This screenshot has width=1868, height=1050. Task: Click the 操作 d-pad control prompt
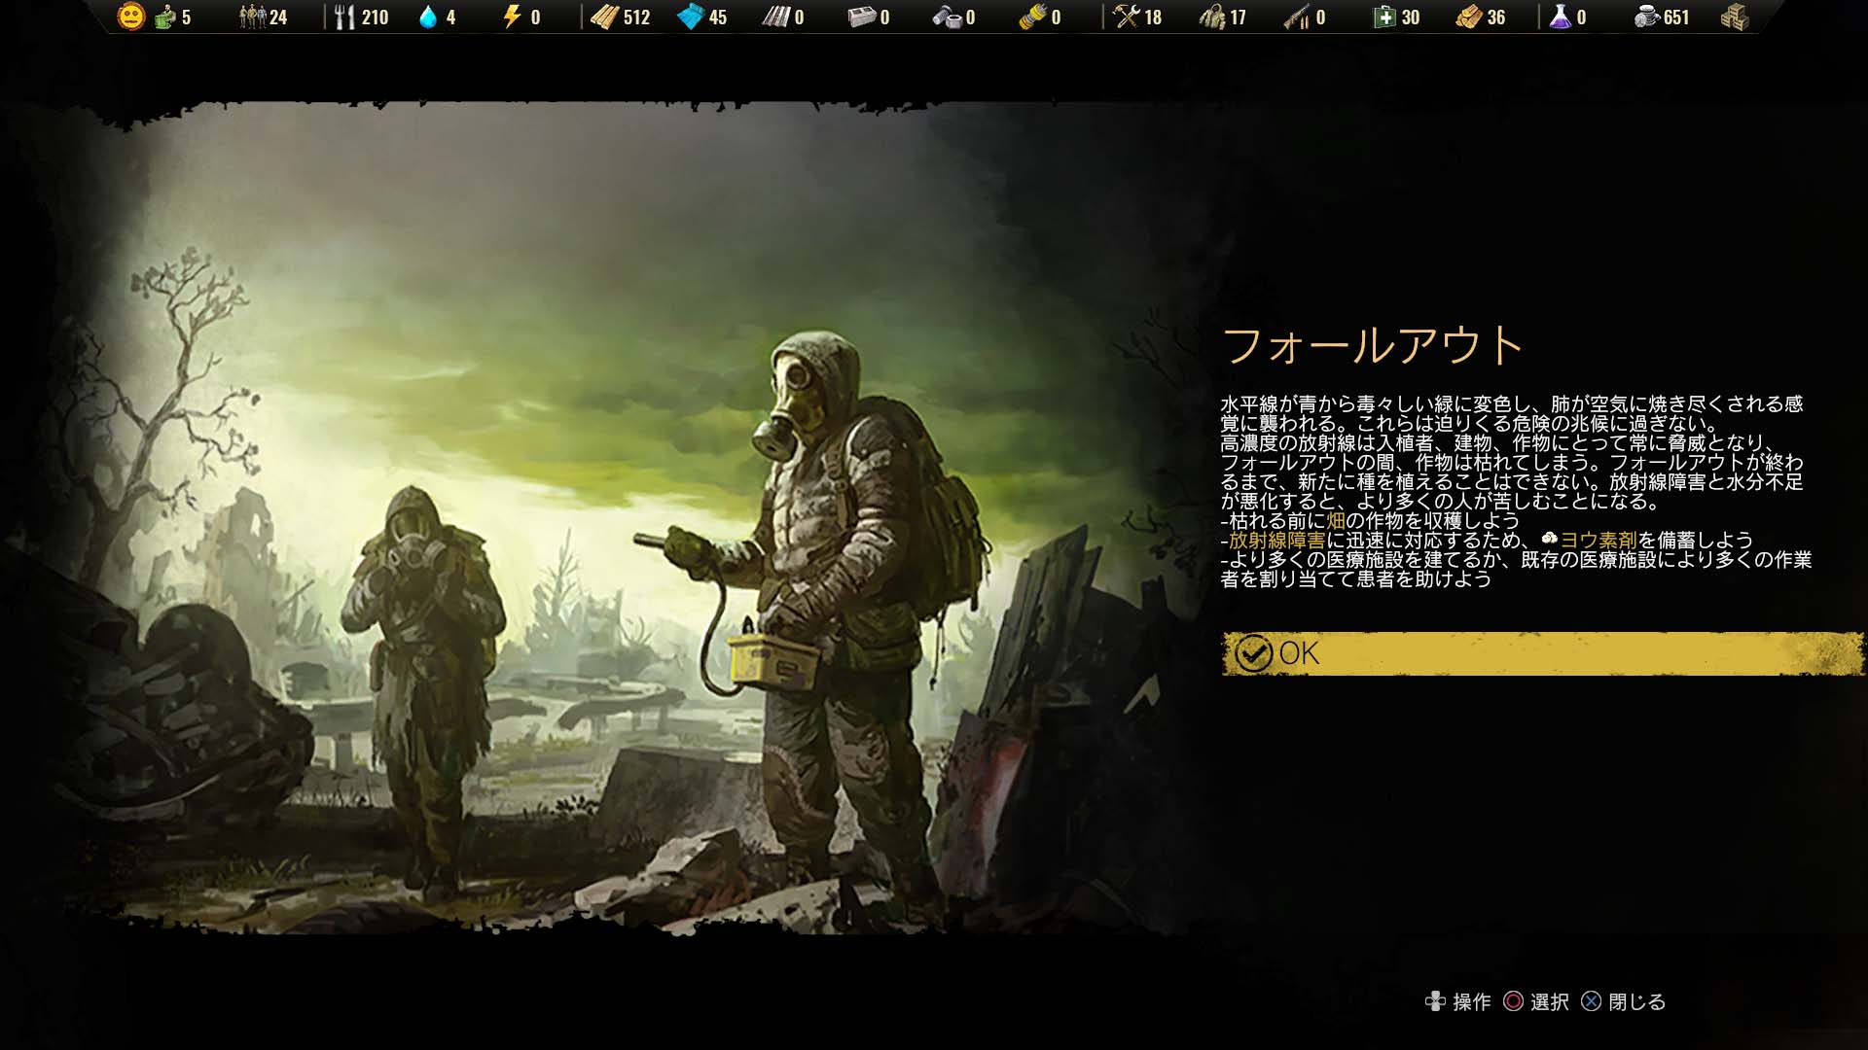(x=1435, y=1001)
